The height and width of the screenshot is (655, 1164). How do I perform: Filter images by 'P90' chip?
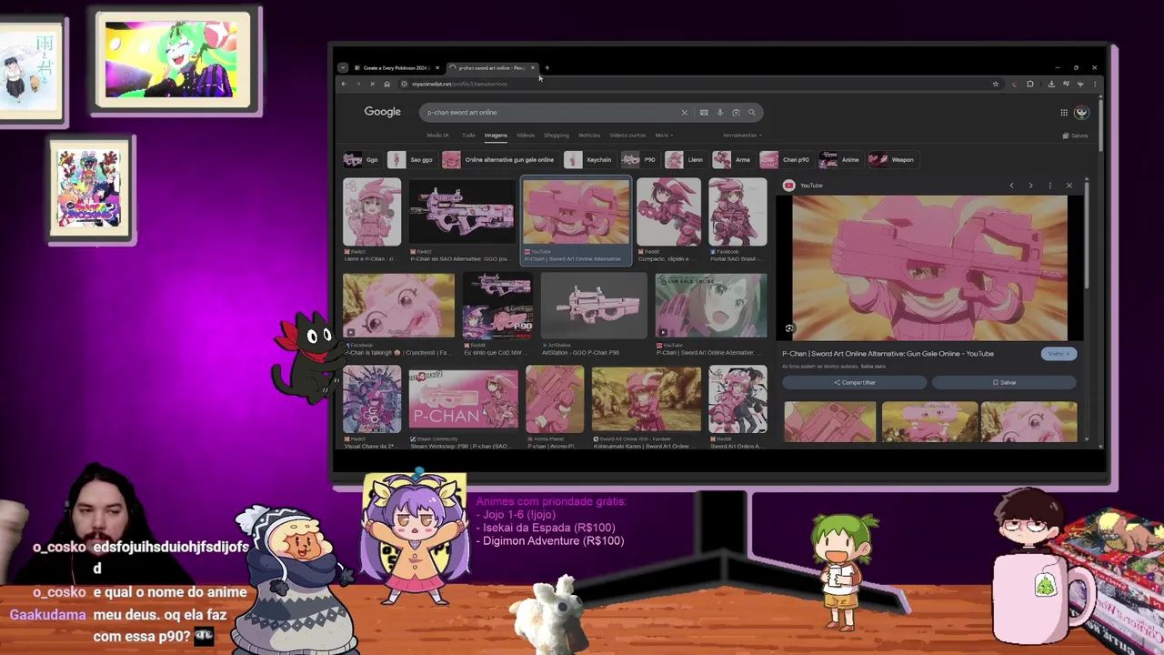(x=640, y=160)
